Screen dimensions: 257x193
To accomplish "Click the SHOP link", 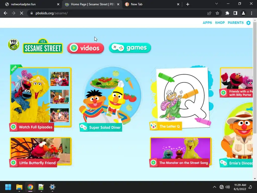I will [x=220, y=23].
